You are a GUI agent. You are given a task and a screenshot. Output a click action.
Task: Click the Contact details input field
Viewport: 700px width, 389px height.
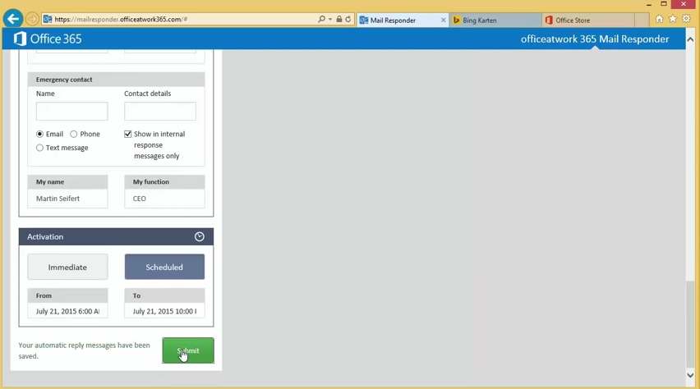(160, 111)
